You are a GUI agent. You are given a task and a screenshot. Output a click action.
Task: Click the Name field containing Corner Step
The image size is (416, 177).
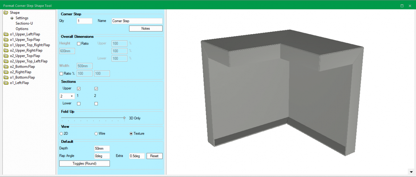(137, 21)
